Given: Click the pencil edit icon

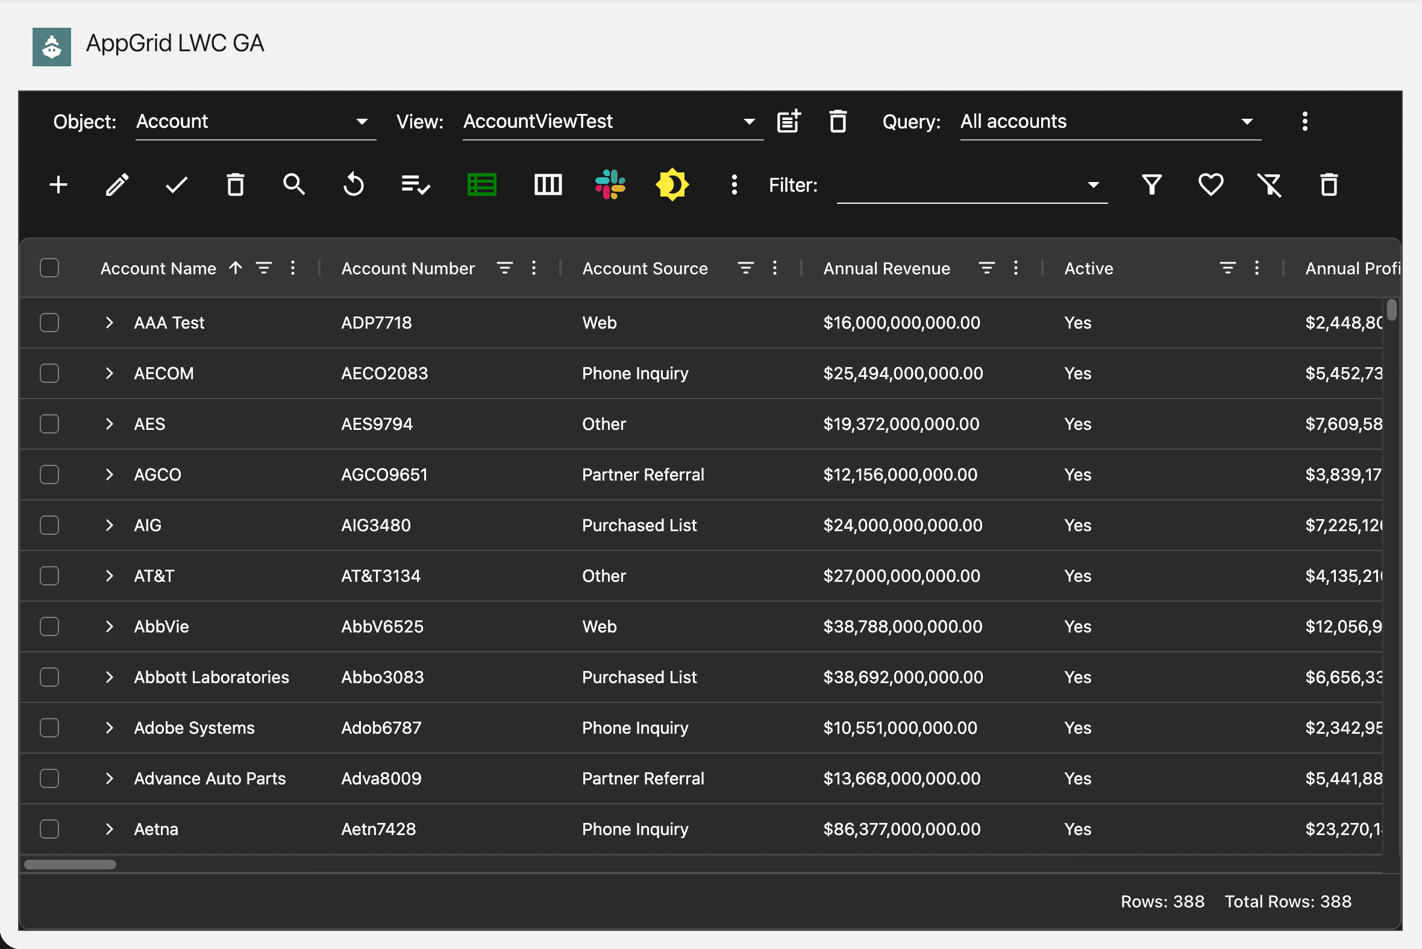Looking at the screenshot, I should pyautogui.click(x=117, y=184).
